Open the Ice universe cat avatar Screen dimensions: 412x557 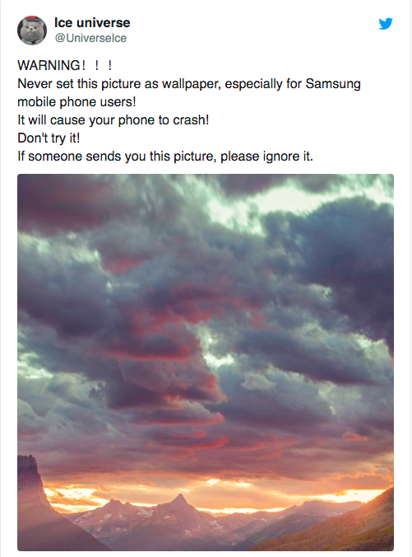coord(32,30)
